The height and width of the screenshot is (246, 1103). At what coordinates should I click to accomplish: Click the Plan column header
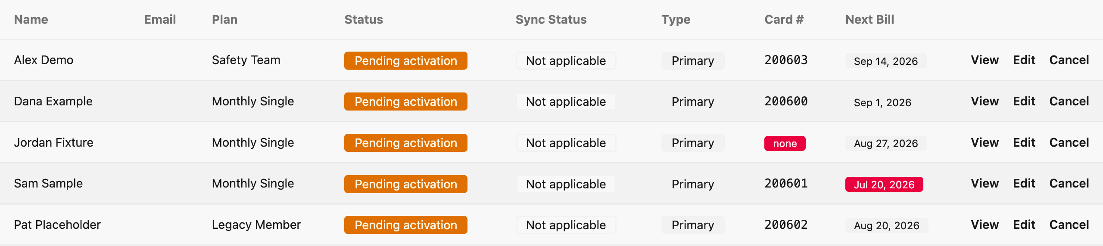coord(224,20)
